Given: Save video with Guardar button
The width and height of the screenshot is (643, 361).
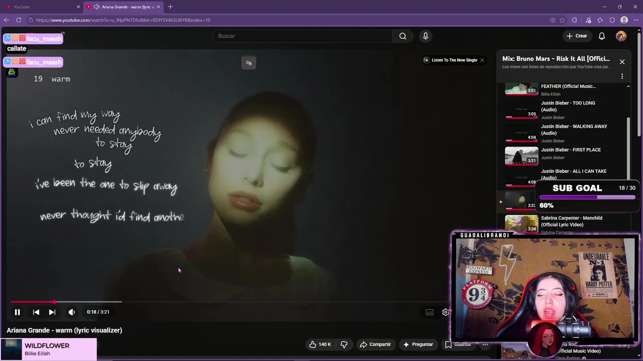Looking at the screenshot, I should (458, 344).
